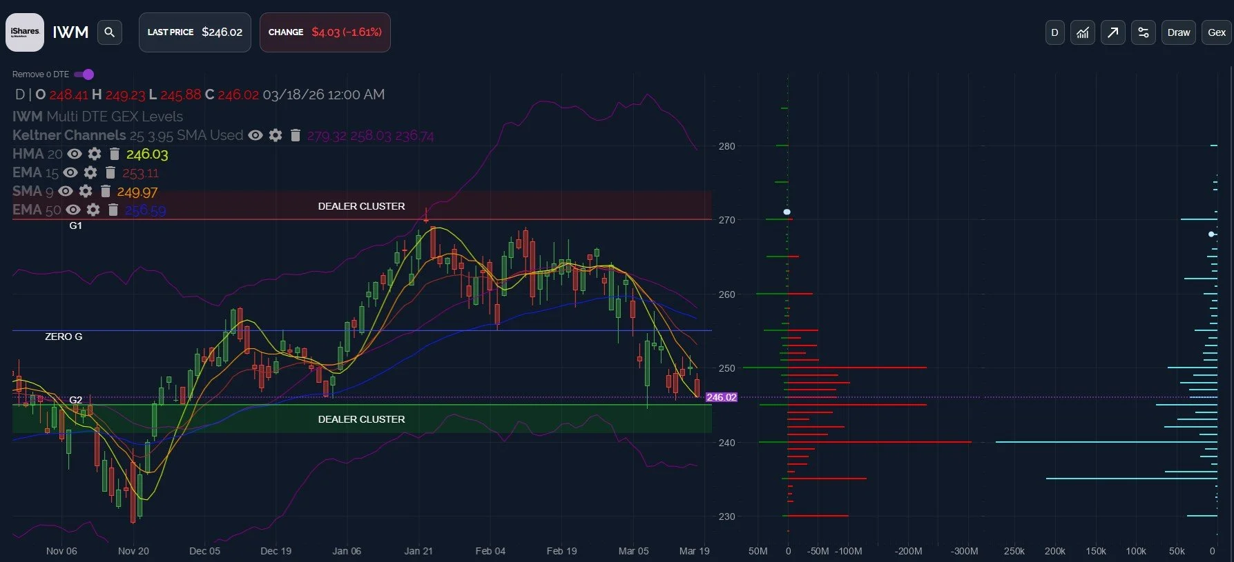Click the Draw button
Image resolution: width=1234 pixels, height=562 pixels.
click(1179, 32)
